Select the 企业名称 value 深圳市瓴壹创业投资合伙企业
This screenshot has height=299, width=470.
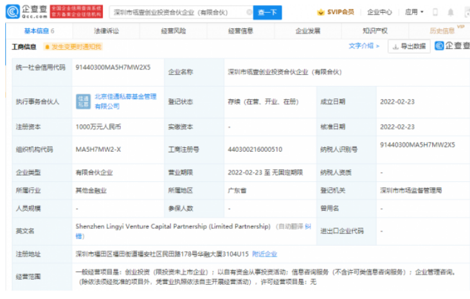(285, 72)
